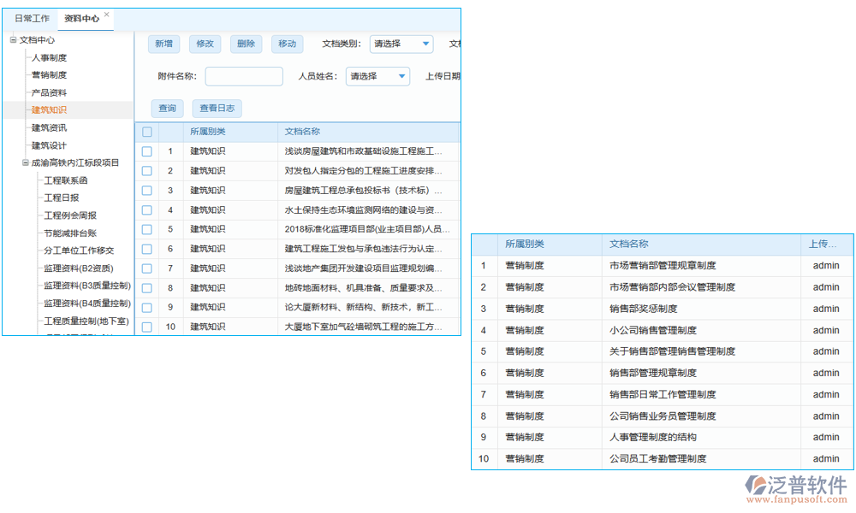Check the checkbox for row 5
856x513 pixels.
[x=146, y=229]
